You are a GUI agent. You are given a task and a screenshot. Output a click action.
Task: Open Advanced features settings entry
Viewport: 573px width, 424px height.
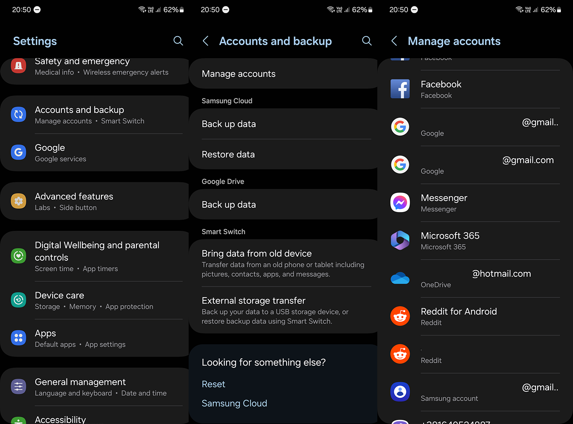pos(94,201)
